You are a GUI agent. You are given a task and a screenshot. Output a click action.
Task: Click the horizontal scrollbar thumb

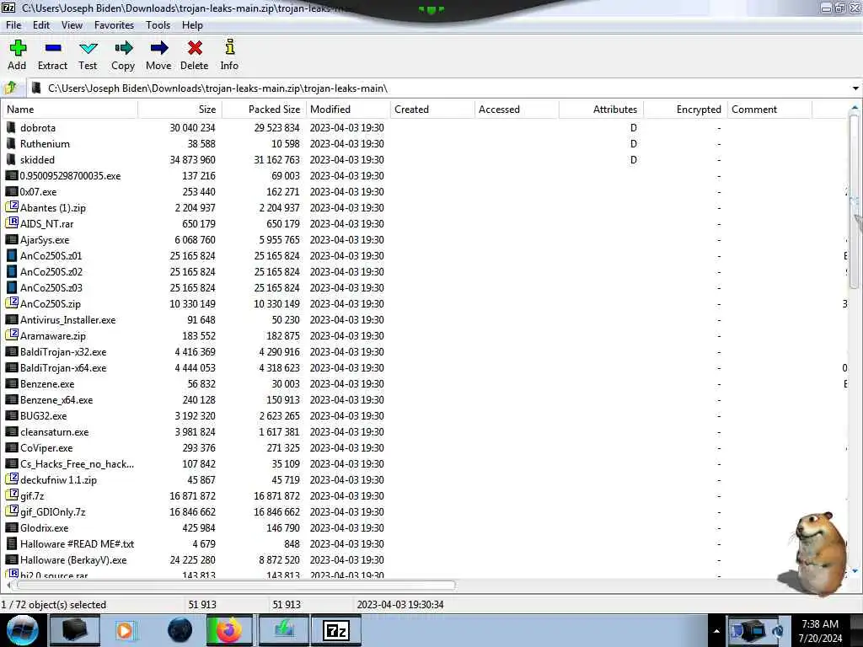[236, 585]
